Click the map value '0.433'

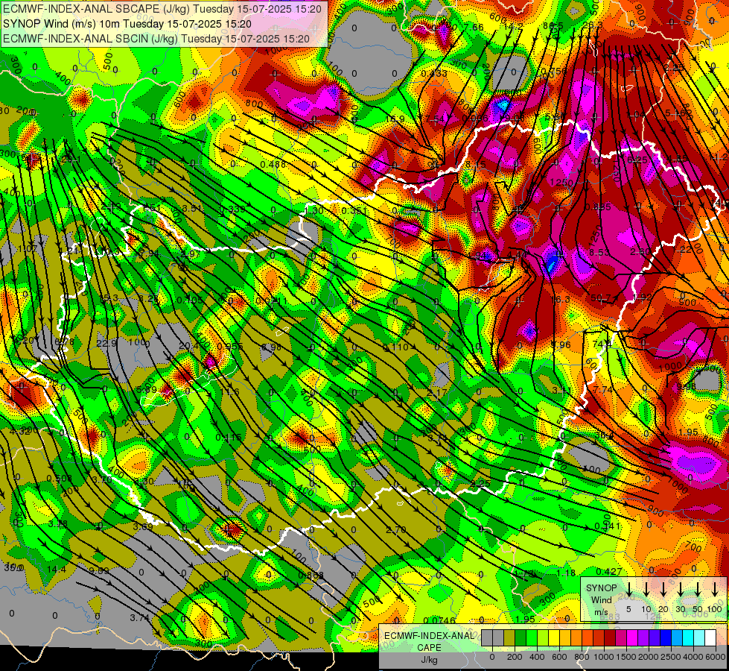[x=434, y=73]
